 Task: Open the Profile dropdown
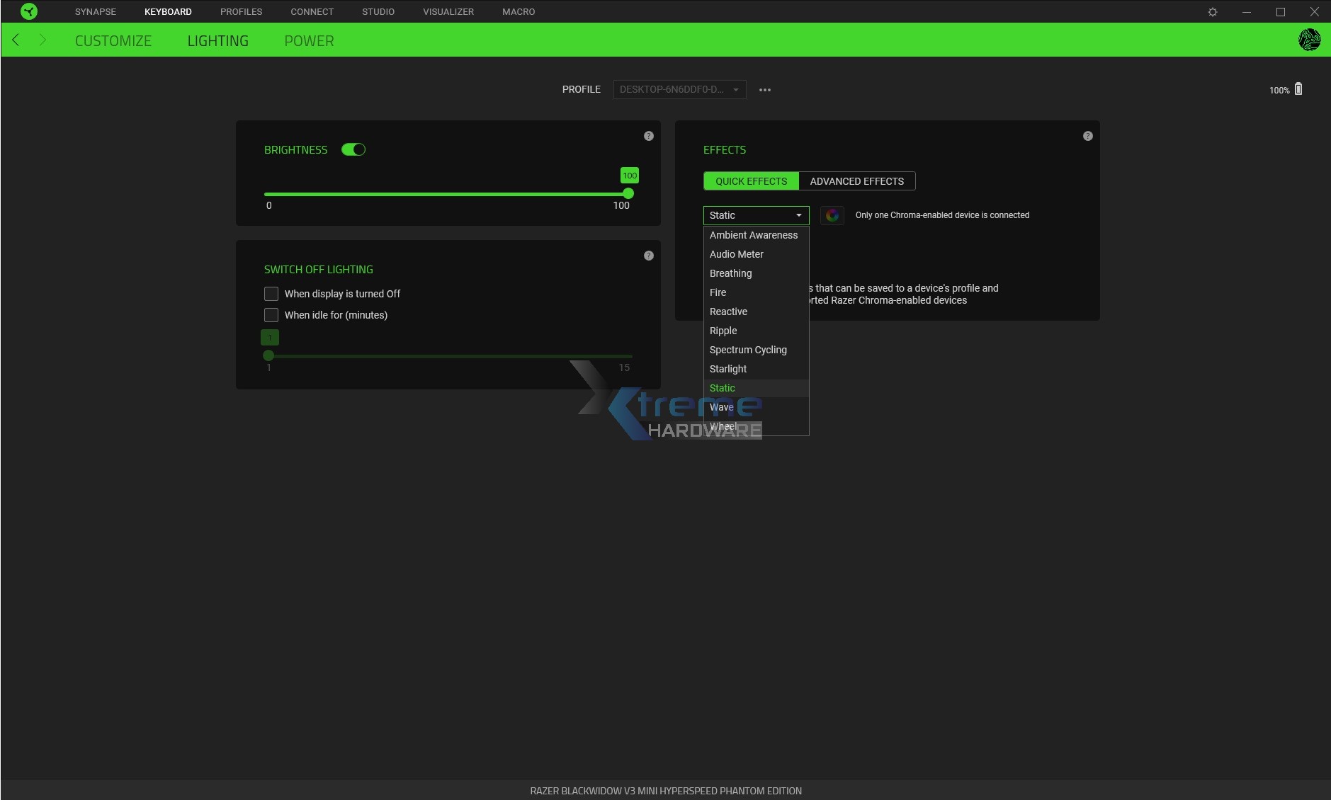pos(679,89)
